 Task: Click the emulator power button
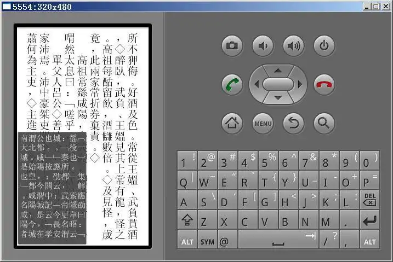[x=324, y=46]
